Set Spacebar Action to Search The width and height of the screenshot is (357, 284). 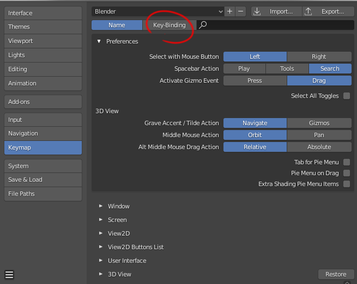coord(330,69)
